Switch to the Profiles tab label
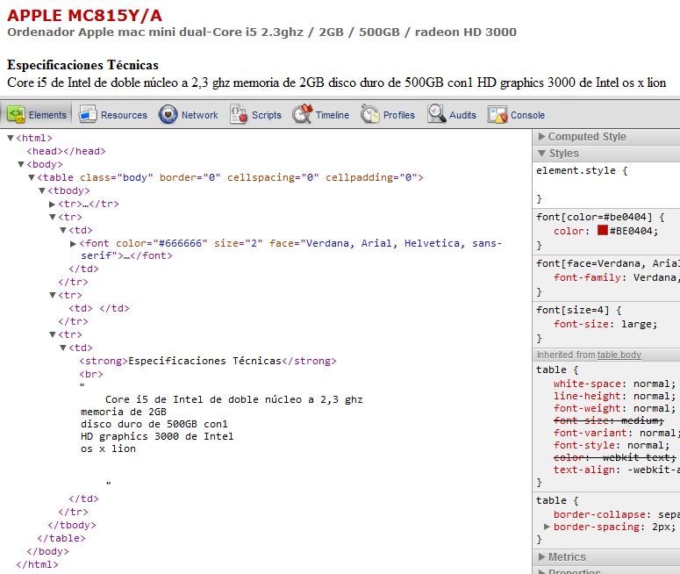Screen dimensions: 680x574 tap(399, 115)
